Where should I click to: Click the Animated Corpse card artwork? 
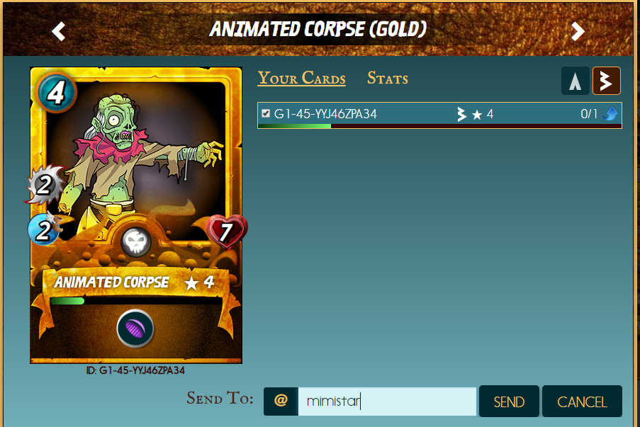coord(136,163)
